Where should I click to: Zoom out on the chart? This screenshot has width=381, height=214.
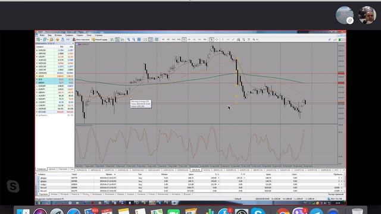point(133,39)
